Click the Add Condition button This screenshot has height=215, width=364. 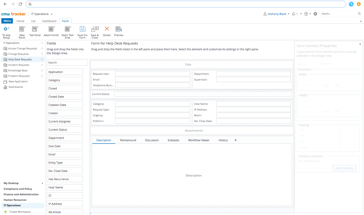coord(344,168)
